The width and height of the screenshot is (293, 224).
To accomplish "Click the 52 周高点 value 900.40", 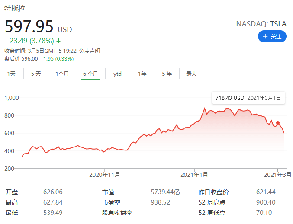I will point(266,202).
